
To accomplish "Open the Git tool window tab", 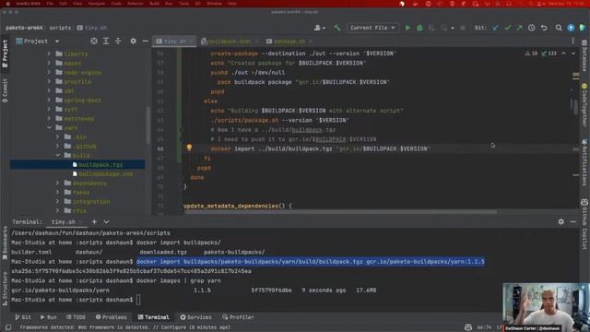I will (x=23, y=317).
